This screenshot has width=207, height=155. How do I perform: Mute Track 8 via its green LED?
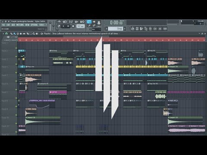[x=16, y=106]
